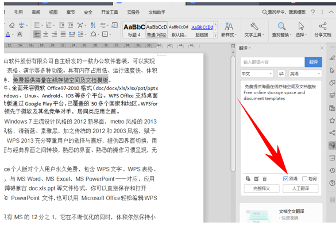
Task: Apply the 标题 4 heading style
Action: (134, 30)
